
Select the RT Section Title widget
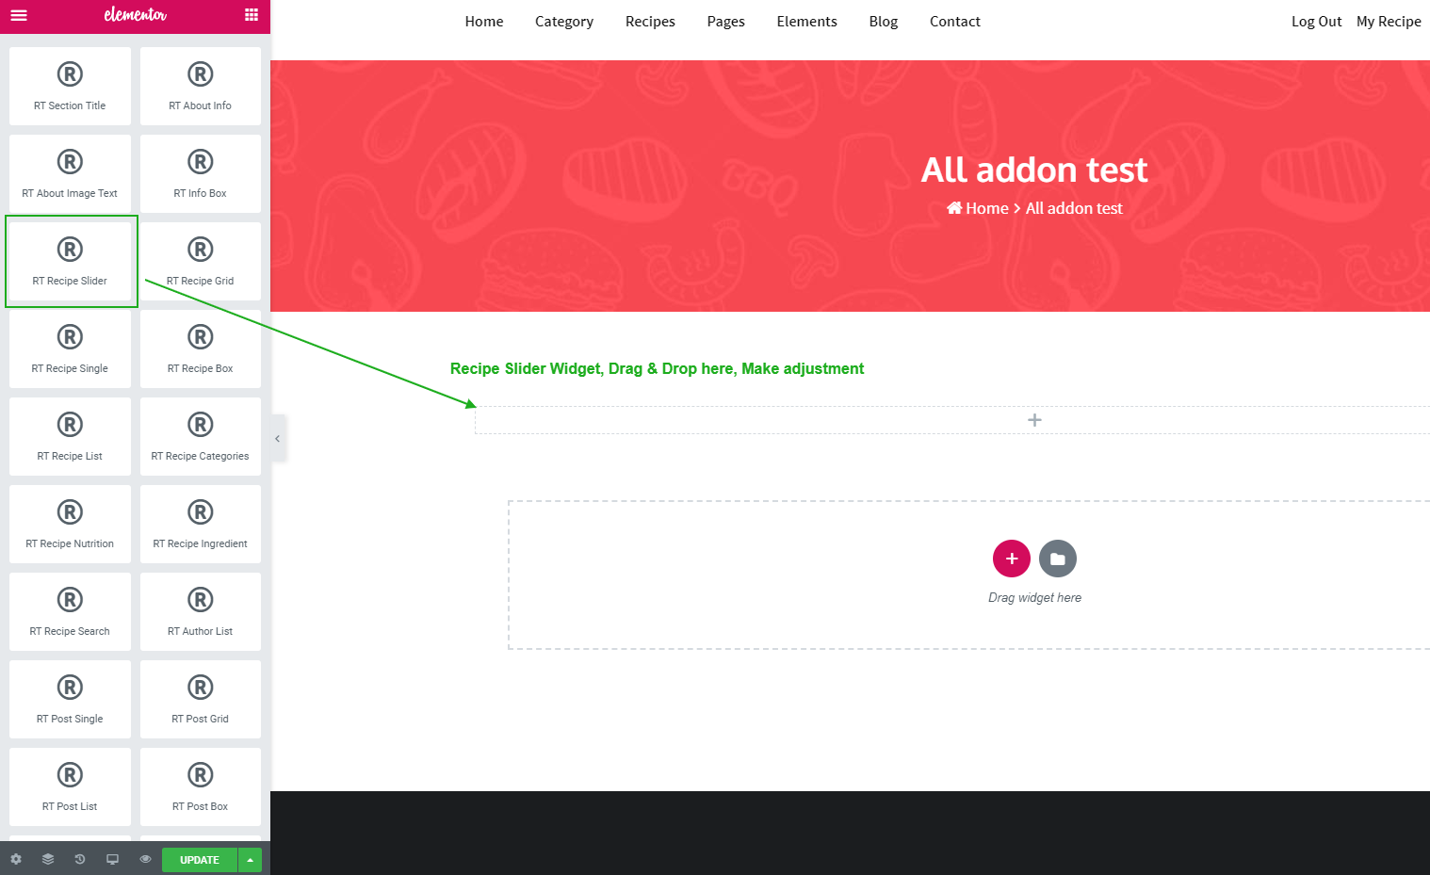[70, 86]
